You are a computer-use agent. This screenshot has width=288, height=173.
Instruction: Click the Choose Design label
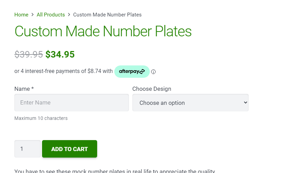[x=152, y=89]
